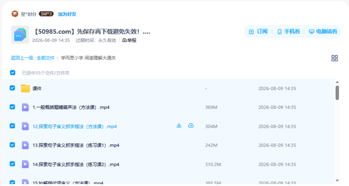Report this share via 举报
Image resolution: width=349 pixels, height=186 pixels.
(129, 40)
